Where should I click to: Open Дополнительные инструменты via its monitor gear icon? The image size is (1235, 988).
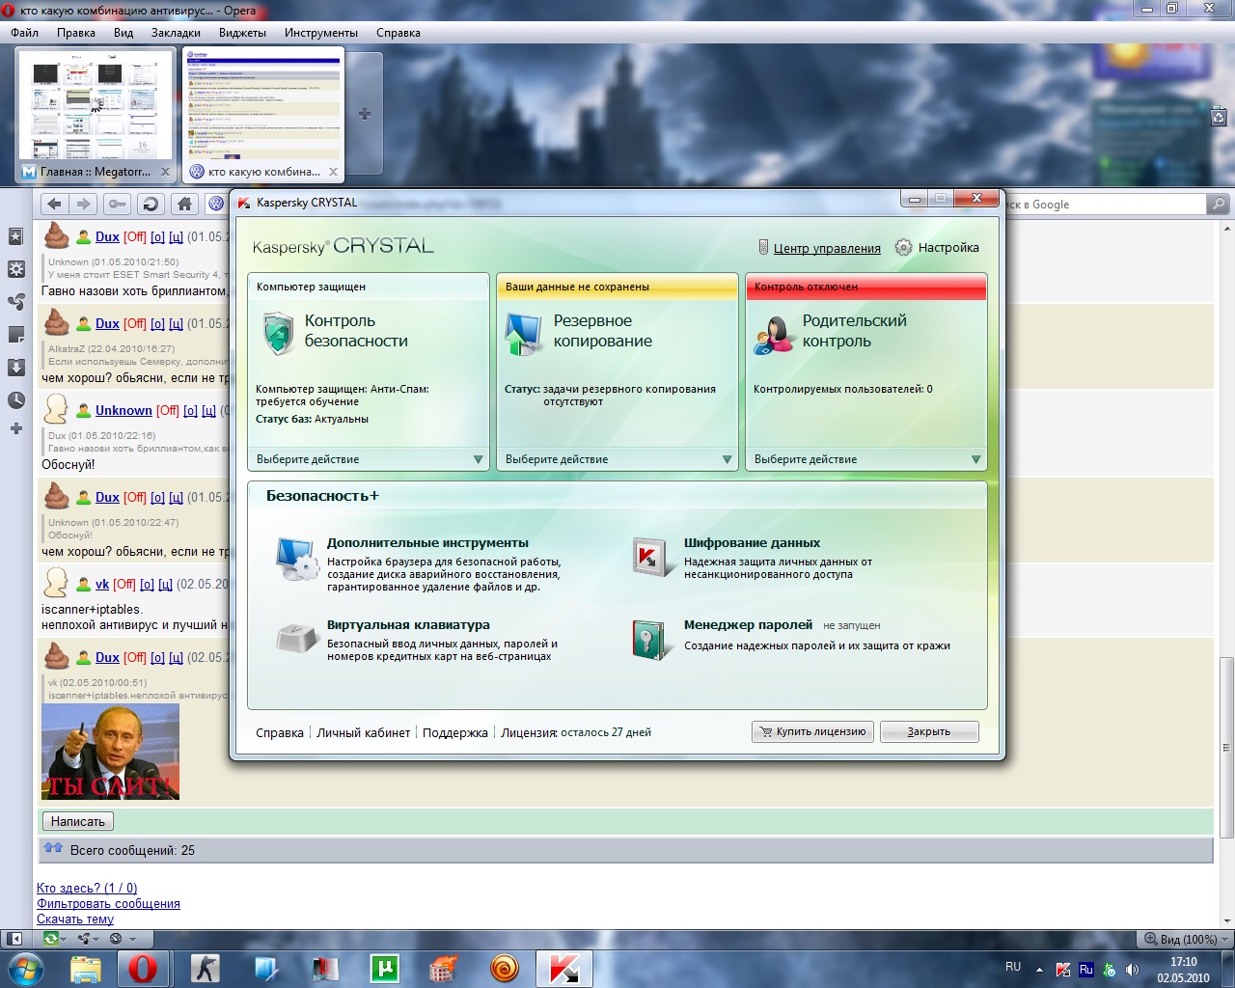(x=296, y=559)
